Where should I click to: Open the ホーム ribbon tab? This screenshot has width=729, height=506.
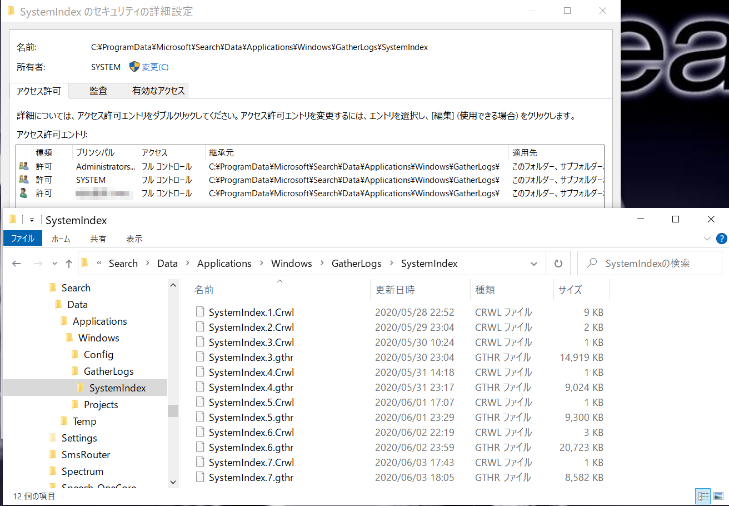(x=61, y=239)
